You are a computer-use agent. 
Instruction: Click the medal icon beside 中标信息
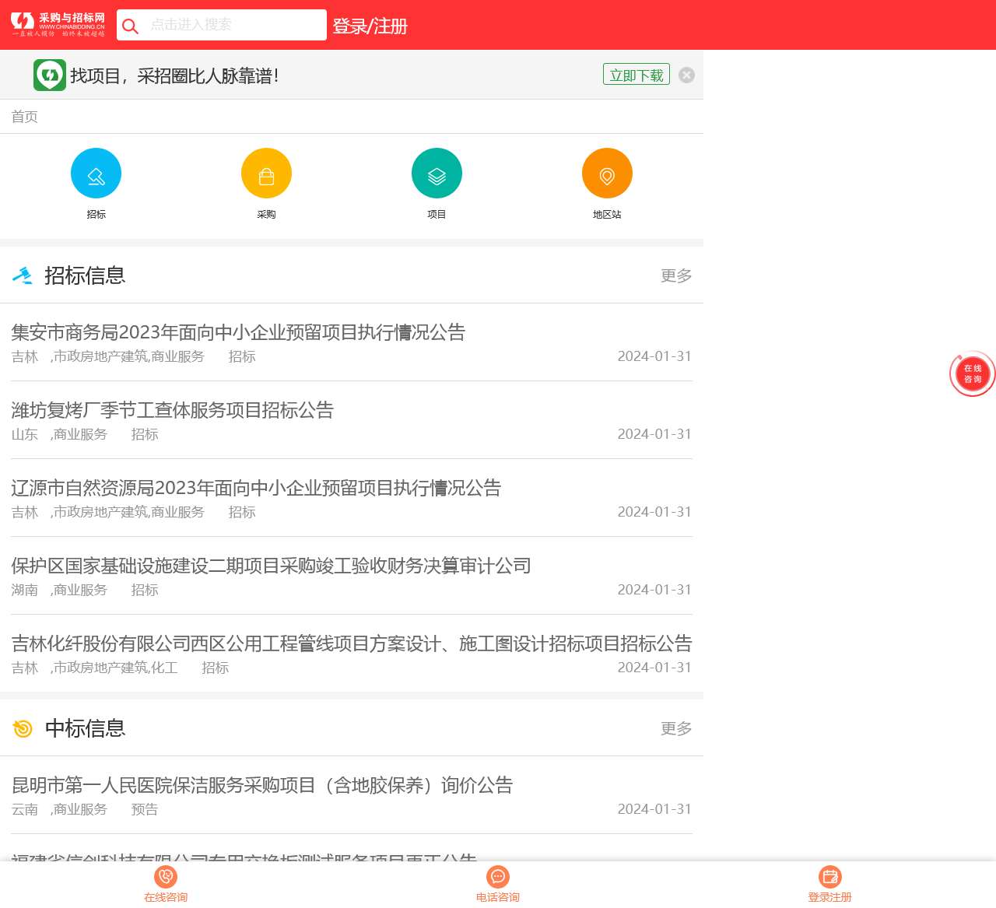coord(23,728)
